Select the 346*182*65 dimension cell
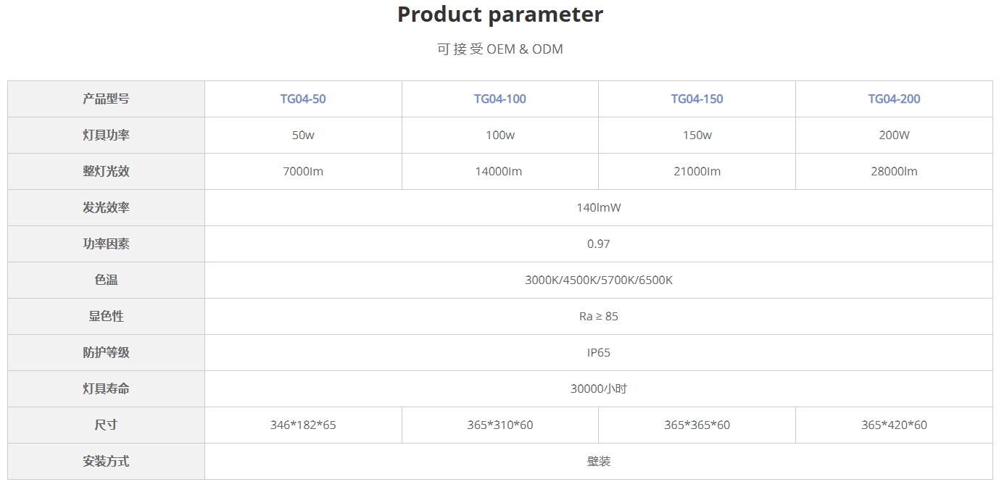This screenshot has width=999, height=487. (303, 425)
